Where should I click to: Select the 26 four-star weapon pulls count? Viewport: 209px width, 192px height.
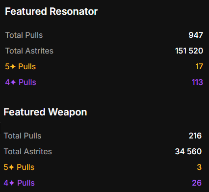tap(197, 183)
